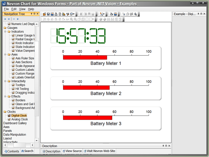Open the View menu
The height and width of the screenshot is (157, 209).
click(x=22, y=9)
